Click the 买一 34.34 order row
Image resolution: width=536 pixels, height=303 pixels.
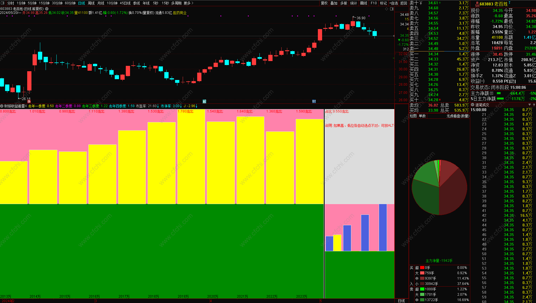pyautogui.click(x=439, y=54)
